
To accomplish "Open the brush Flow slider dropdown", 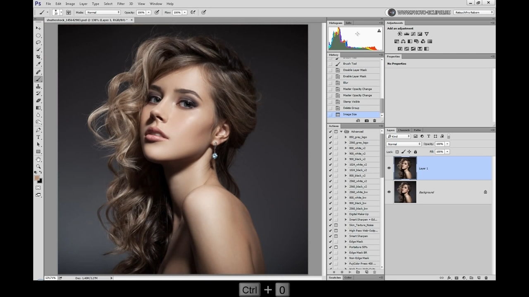I will point(185,12).
